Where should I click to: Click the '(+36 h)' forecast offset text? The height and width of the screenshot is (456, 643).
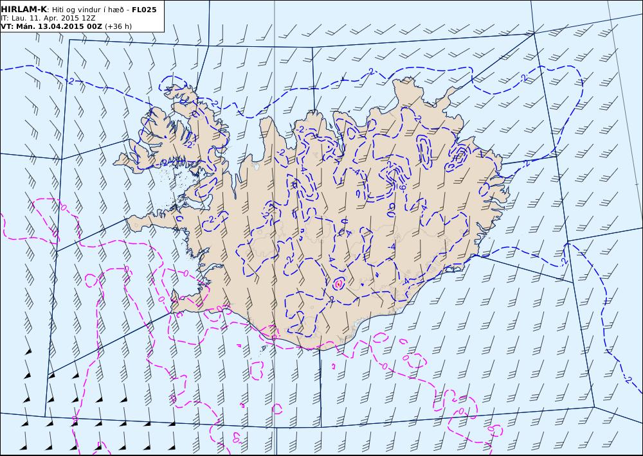tap(118, 26)
